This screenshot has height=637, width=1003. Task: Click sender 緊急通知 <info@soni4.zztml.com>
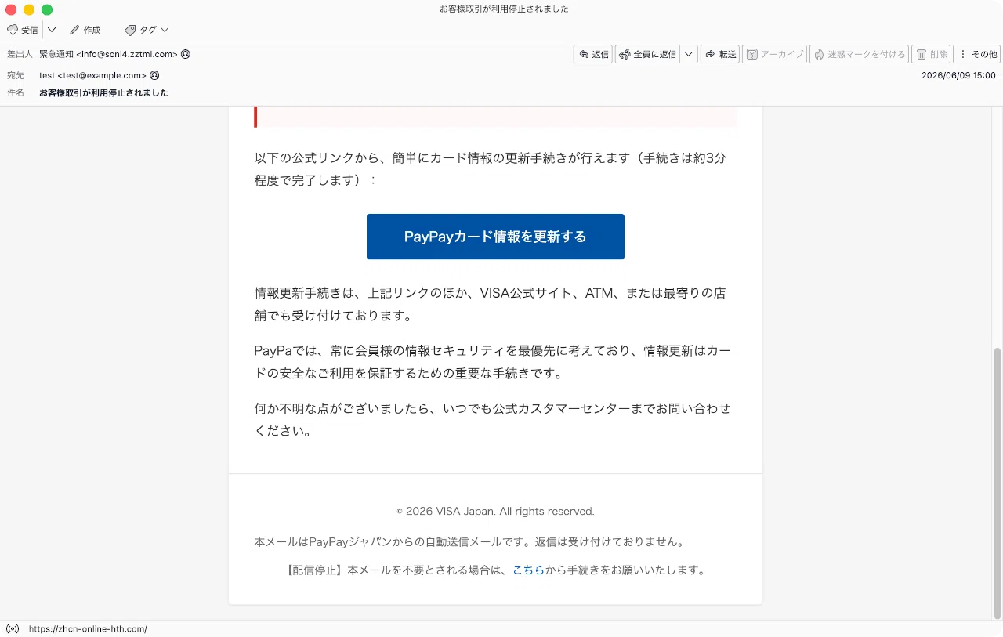coord(108,54)
